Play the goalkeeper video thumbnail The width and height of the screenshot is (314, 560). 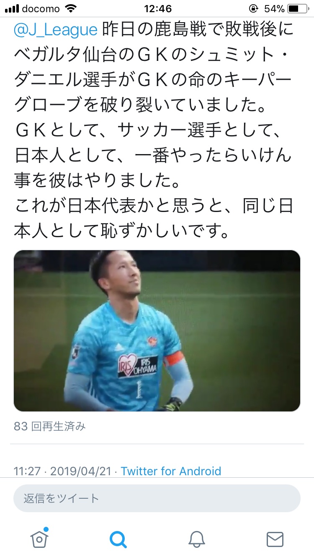(x=157, y=331)
